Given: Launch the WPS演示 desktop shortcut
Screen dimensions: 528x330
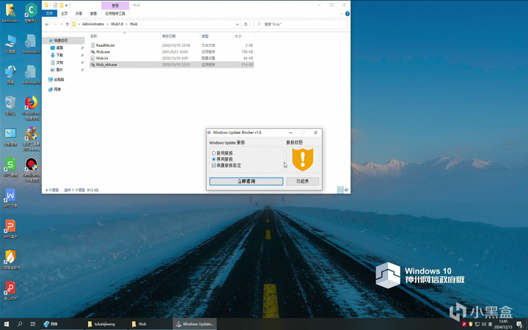Looking at the screenshot, I should [x=10, y=229].
